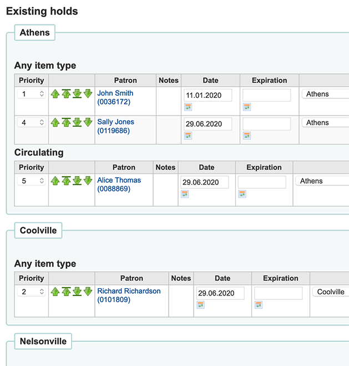The height and width of the screenshot is (366, 349).
Task: Open Athens pickup library dropdown for John Smith
Action: pyautogui.click(x=325, y=94)
